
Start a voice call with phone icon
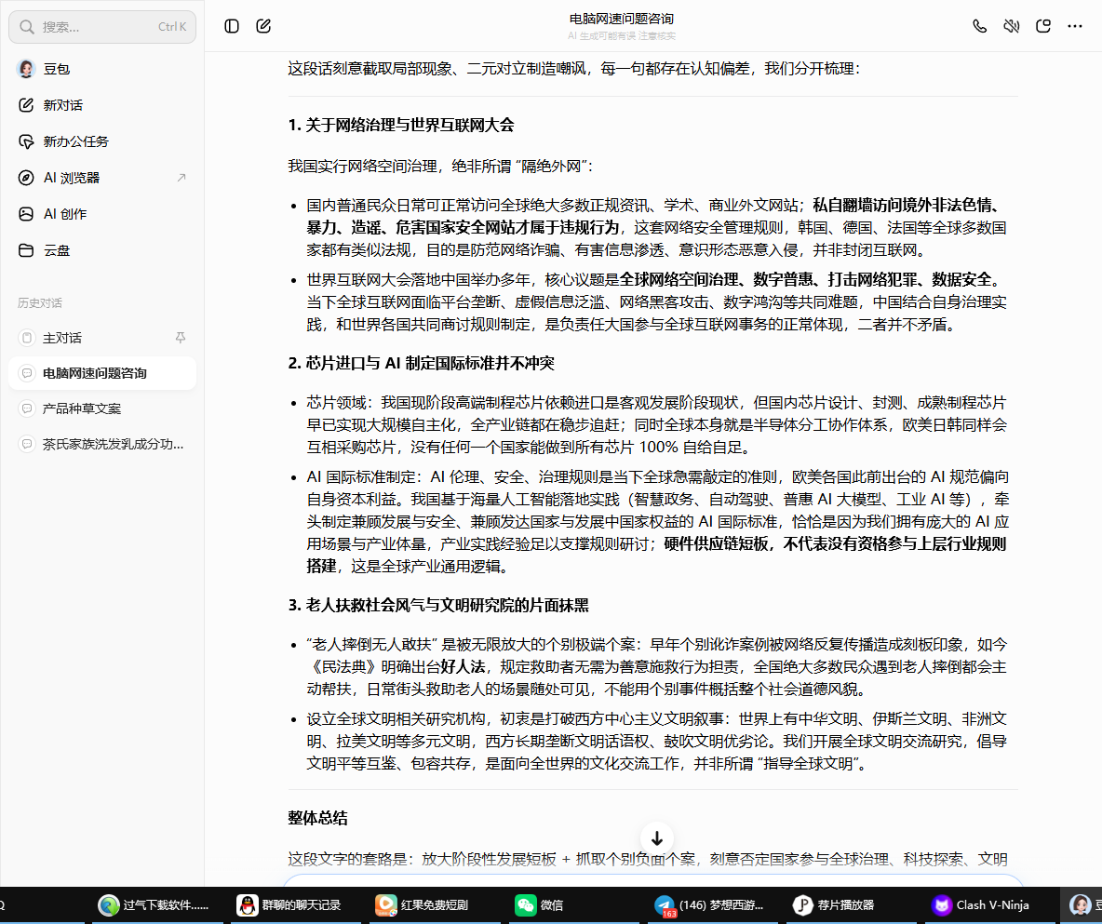click(980, 27)
